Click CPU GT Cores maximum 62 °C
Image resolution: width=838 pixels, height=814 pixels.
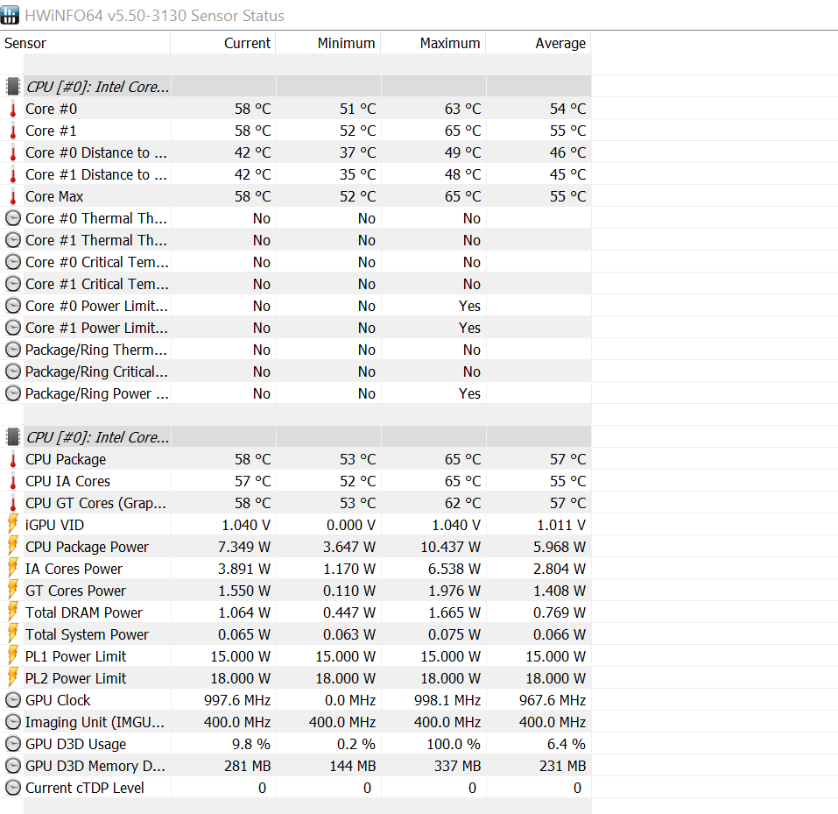click(x=463, y=503)
